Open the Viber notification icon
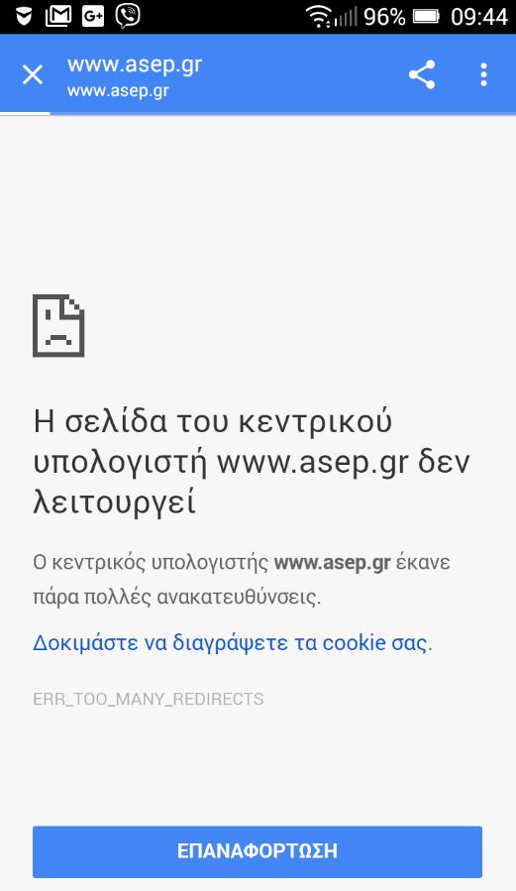Screen dimensions: 516x891 tap(128, 16)
